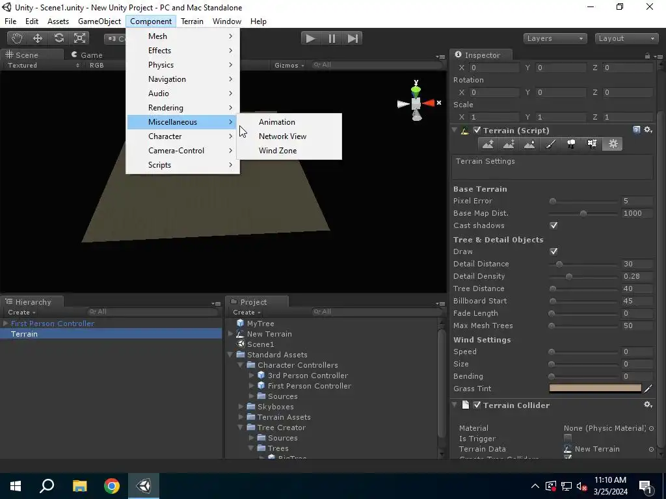This screenshot has width=666, height=499.
Task: Open the Gizmos dropdown
Action: click(289, 66)
